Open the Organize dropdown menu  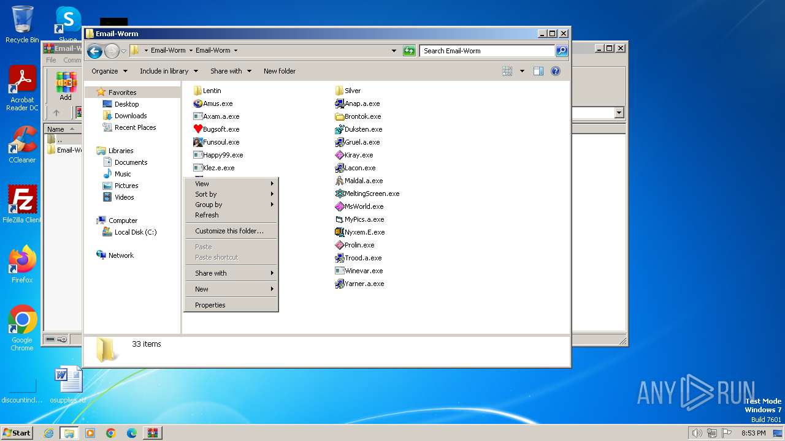click(x=109, y=71)
